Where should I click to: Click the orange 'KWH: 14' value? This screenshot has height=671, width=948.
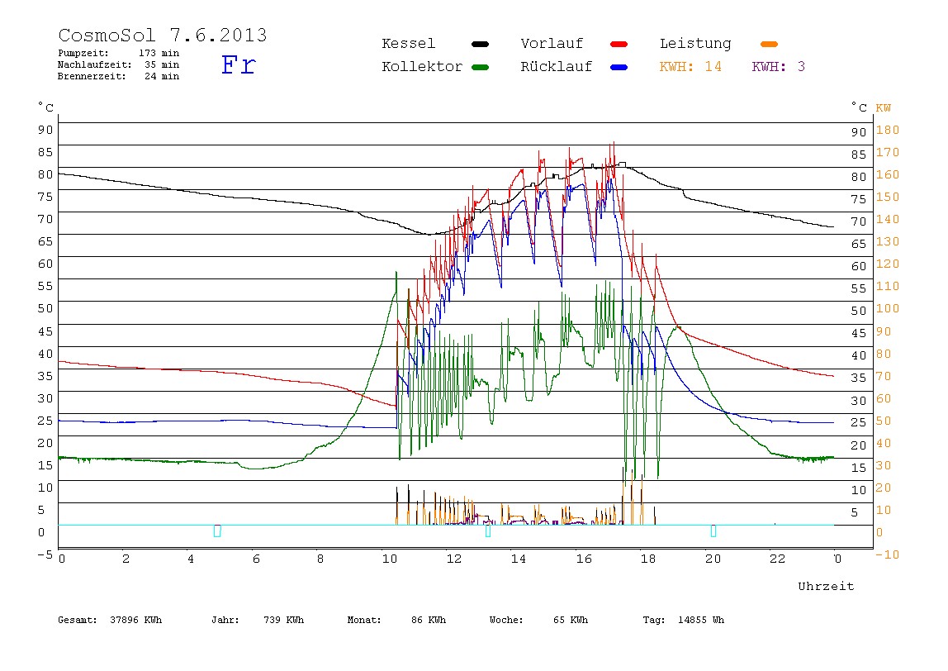(x=690, y=67)
